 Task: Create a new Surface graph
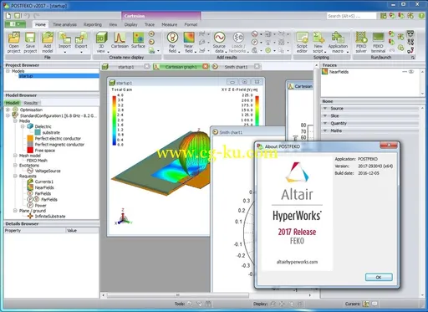(138, 41)
